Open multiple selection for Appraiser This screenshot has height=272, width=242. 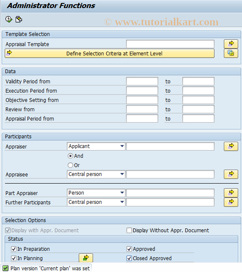click(x=231, y=146)
